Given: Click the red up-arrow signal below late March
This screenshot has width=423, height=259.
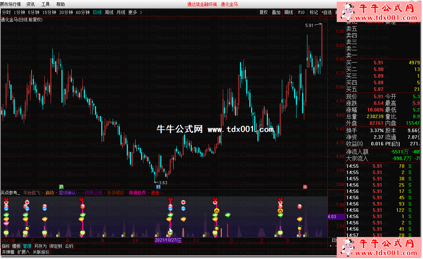Looking at the screenshot, I should coord(299,236).
